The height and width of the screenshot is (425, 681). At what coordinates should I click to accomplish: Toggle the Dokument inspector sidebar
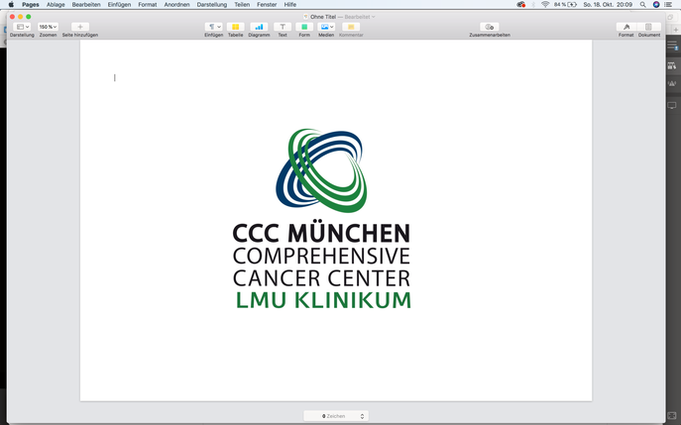point(649,27)
